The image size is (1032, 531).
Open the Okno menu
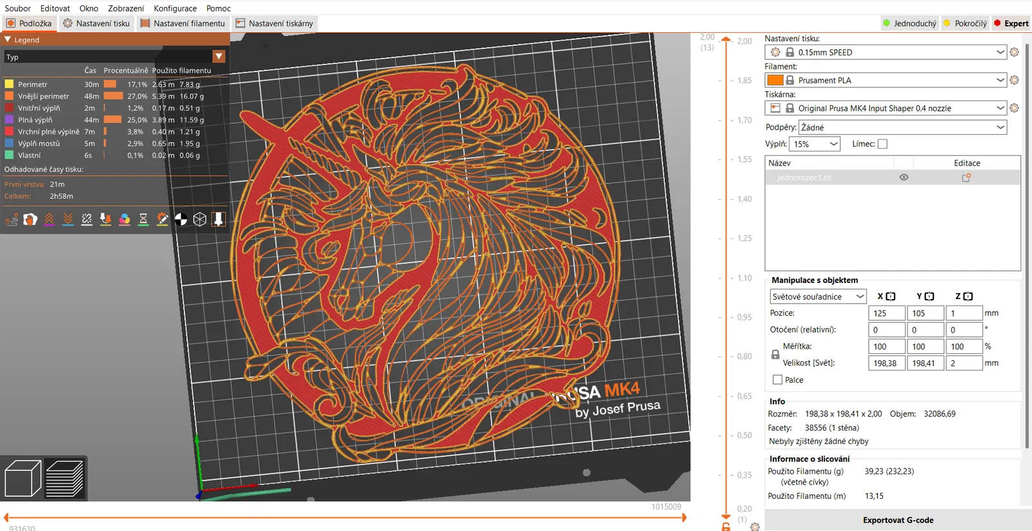[x=89, y=8]
